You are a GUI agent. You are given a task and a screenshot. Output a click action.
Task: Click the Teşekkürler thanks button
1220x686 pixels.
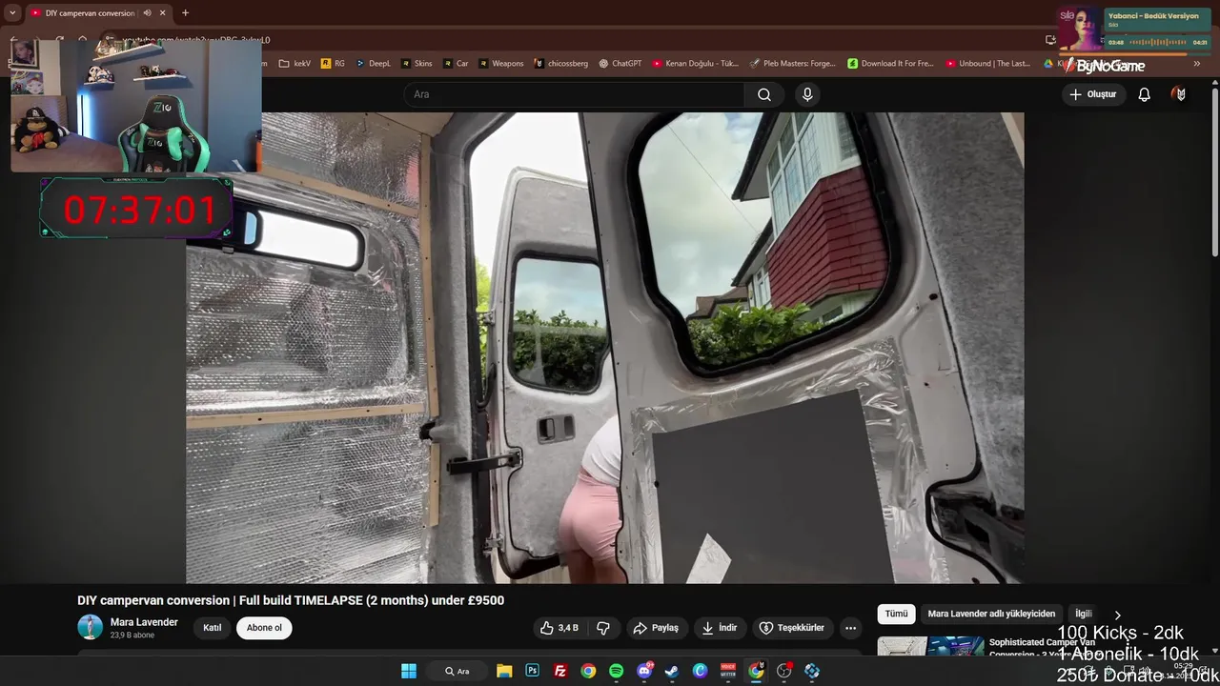(791, 628)
